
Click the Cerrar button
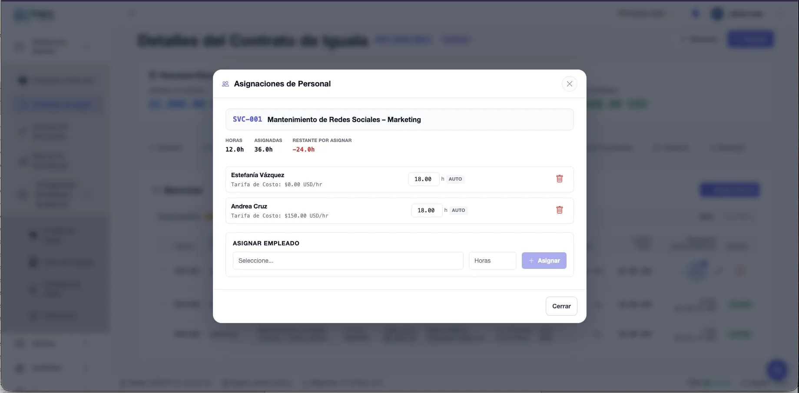(x=561, y=306)
